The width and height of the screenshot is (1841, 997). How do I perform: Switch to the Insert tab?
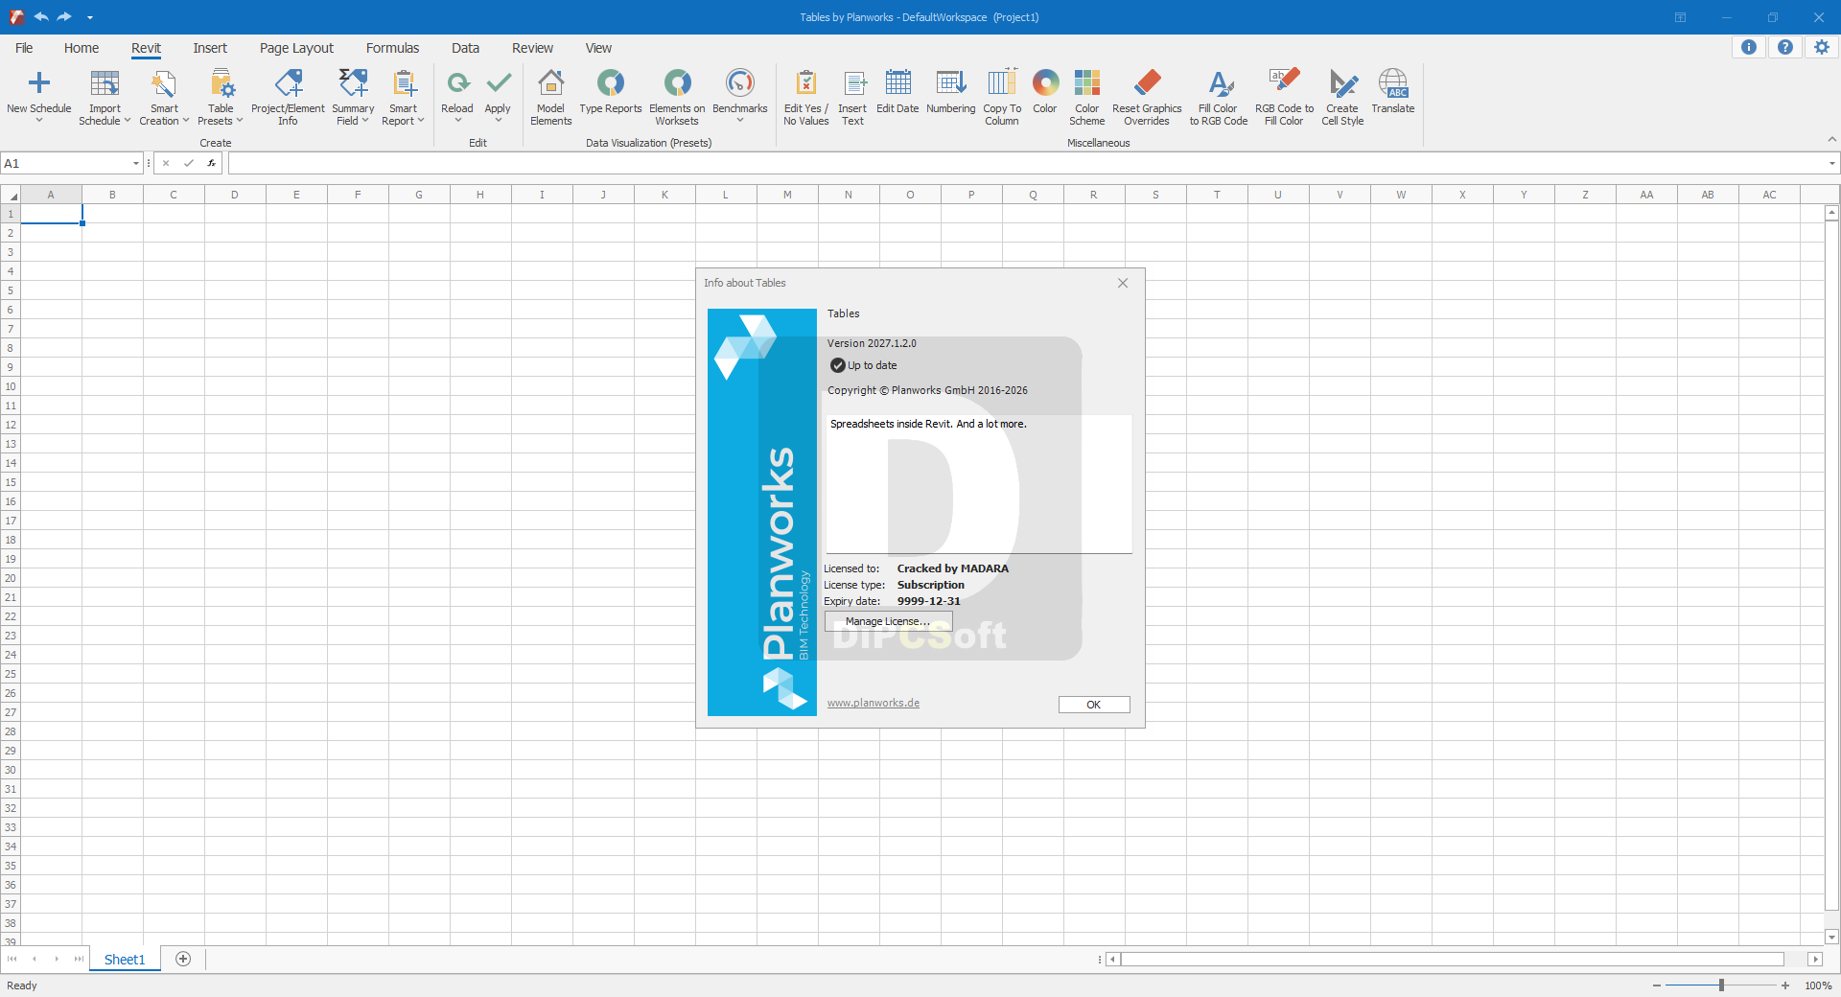coord(210,48)
